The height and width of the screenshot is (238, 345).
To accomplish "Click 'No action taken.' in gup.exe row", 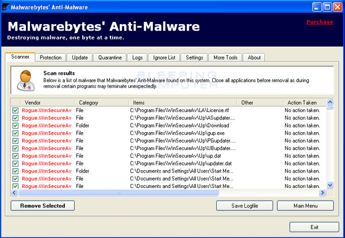I will click(x=302, y=133).
